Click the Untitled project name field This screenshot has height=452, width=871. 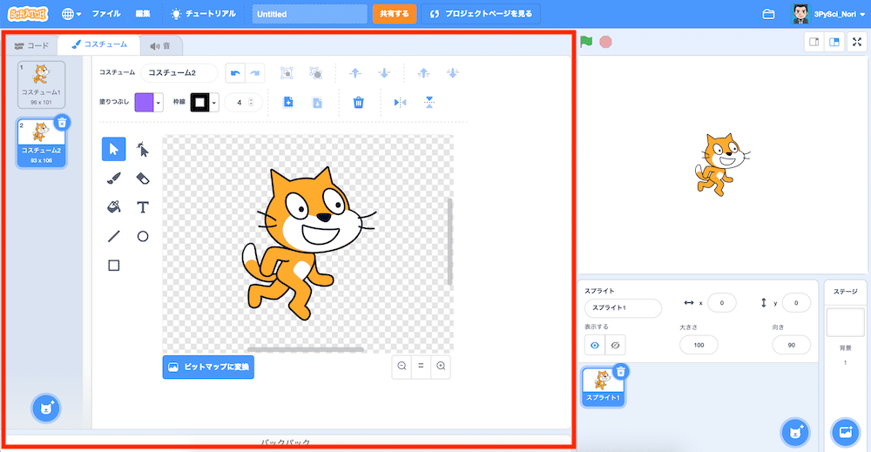click(x=309, y=14)
